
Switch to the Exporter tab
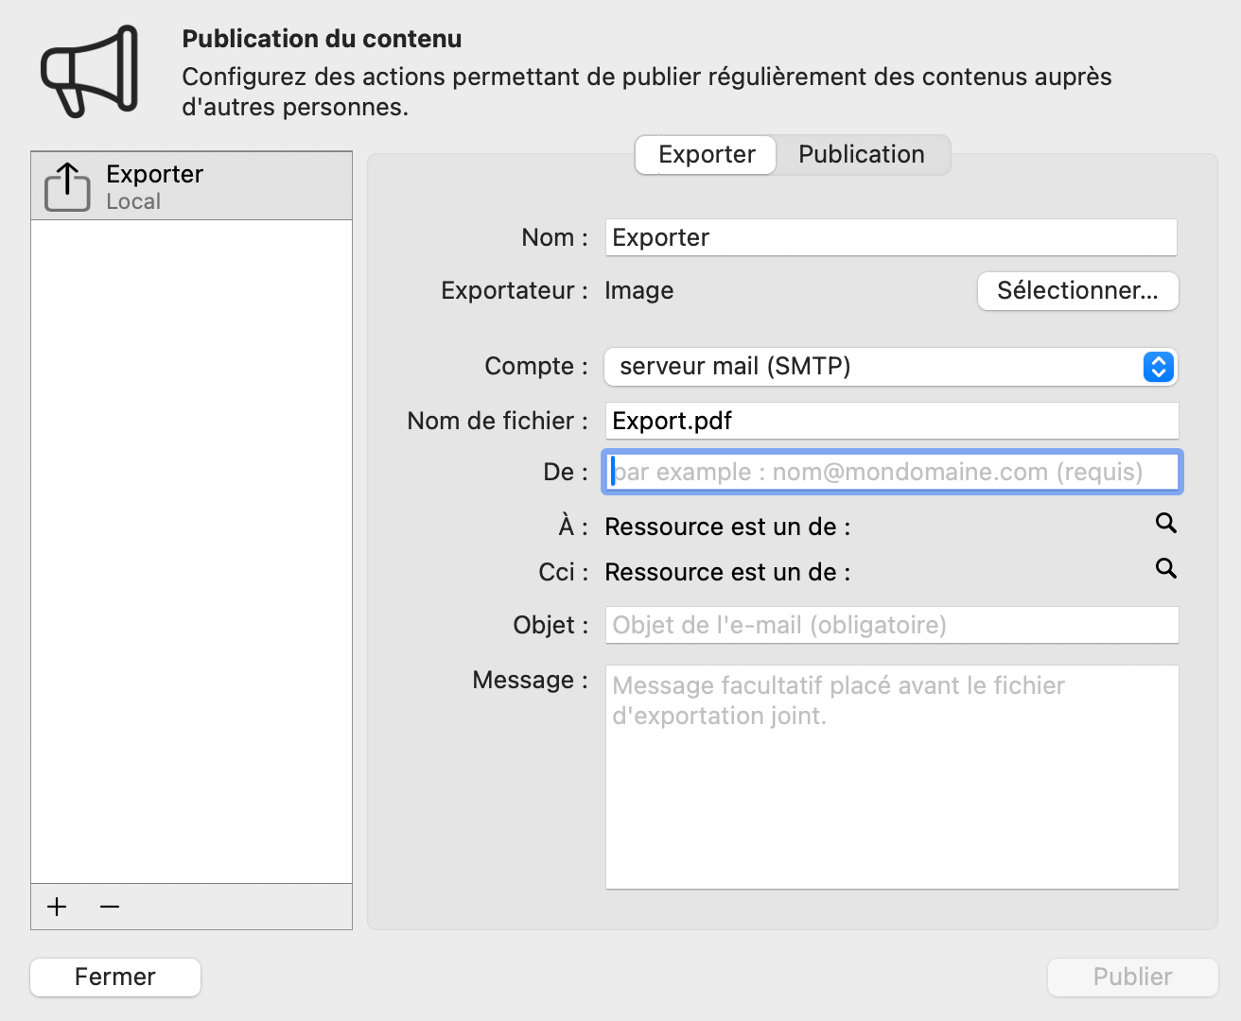click(707, 155)
